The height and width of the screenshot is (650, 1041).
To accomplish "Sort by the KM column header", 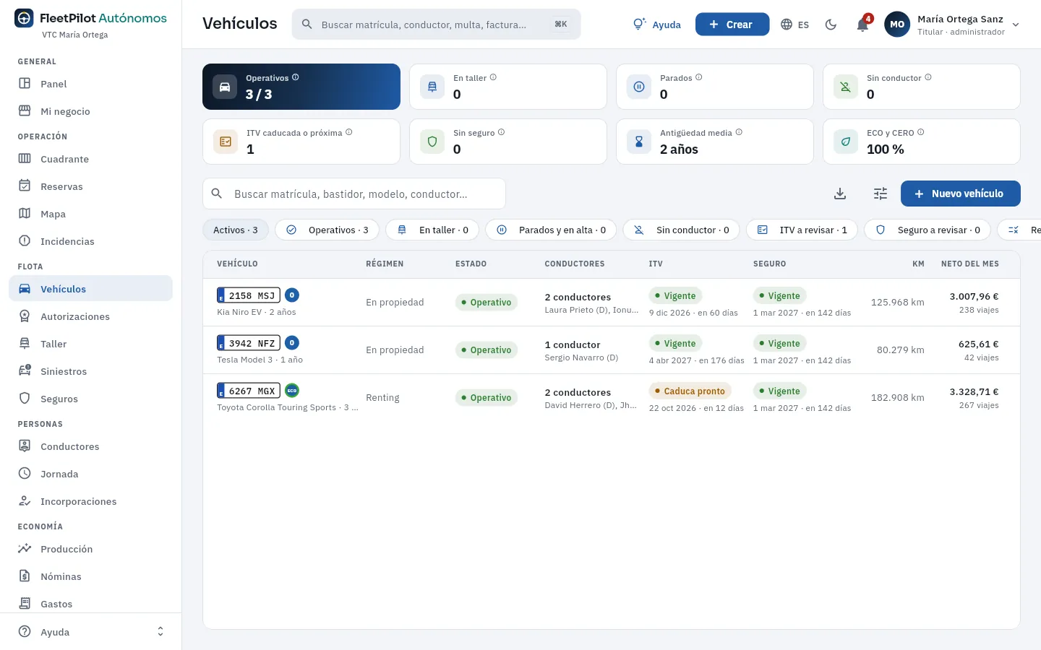I will click(918, 264).
